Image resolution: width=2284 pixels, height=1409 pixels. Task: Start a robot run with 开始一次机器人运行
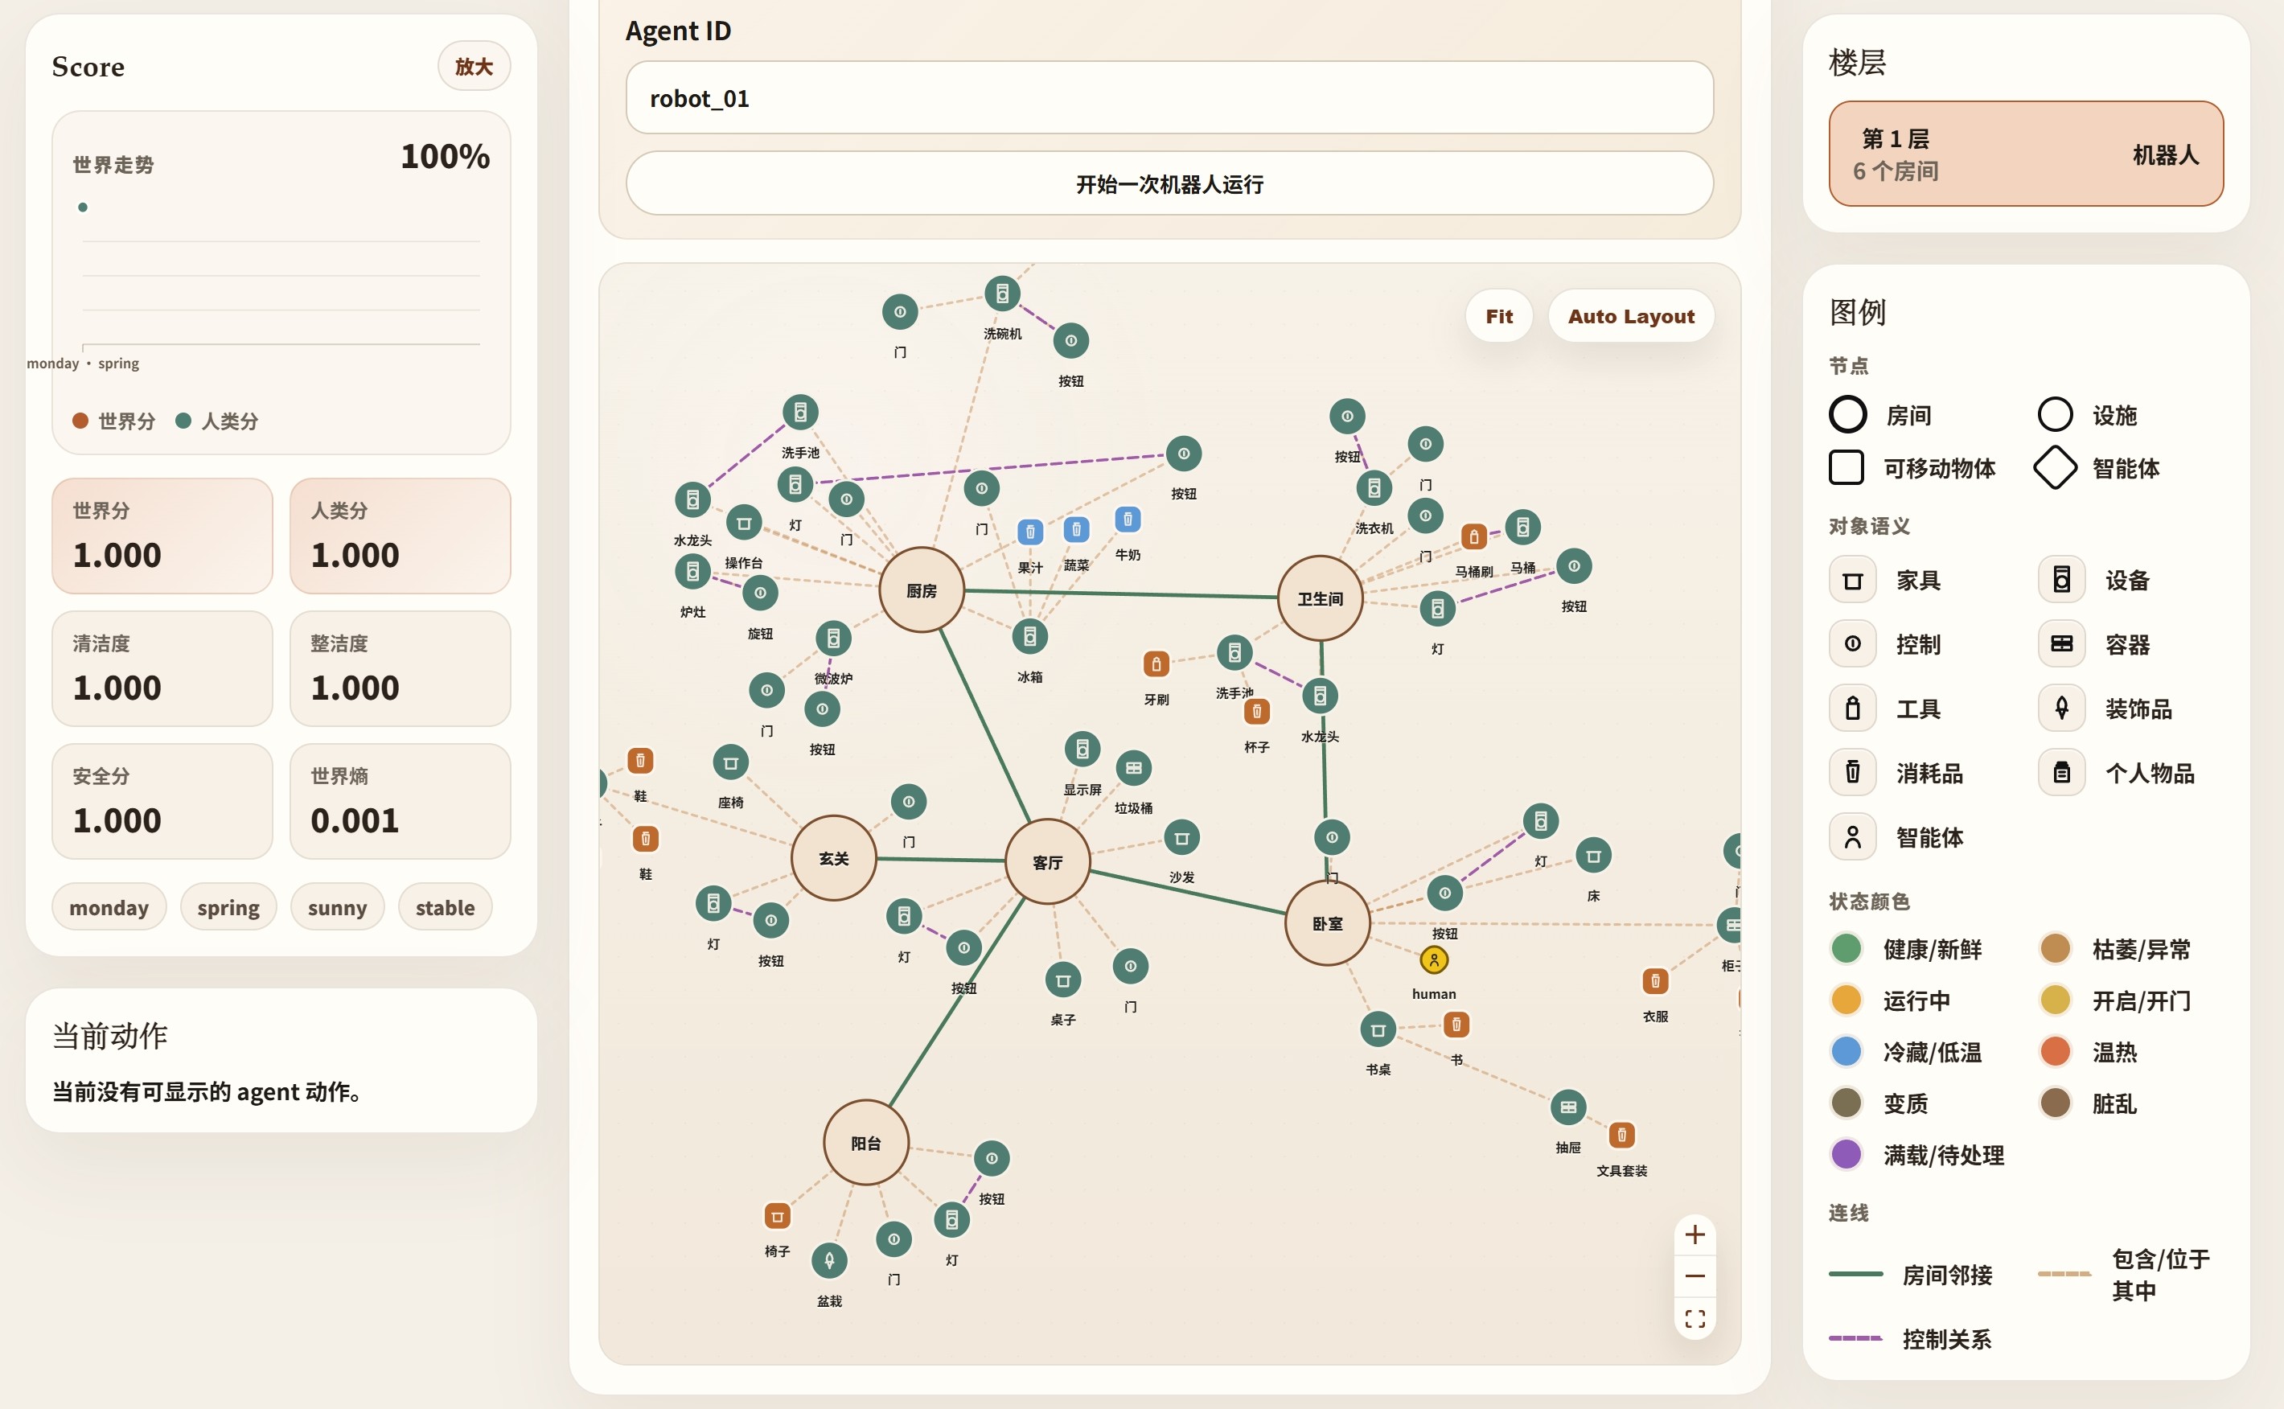coord(1169,184)
